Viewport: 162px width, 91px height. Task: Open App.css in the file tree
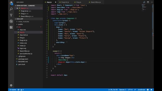pyautogui.click(x=29, y=30)
